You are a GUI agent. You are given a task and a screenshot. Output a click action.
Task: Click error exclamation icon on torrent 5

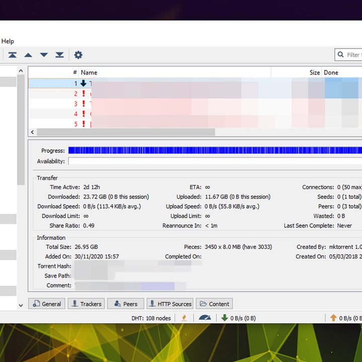point(83,124)
